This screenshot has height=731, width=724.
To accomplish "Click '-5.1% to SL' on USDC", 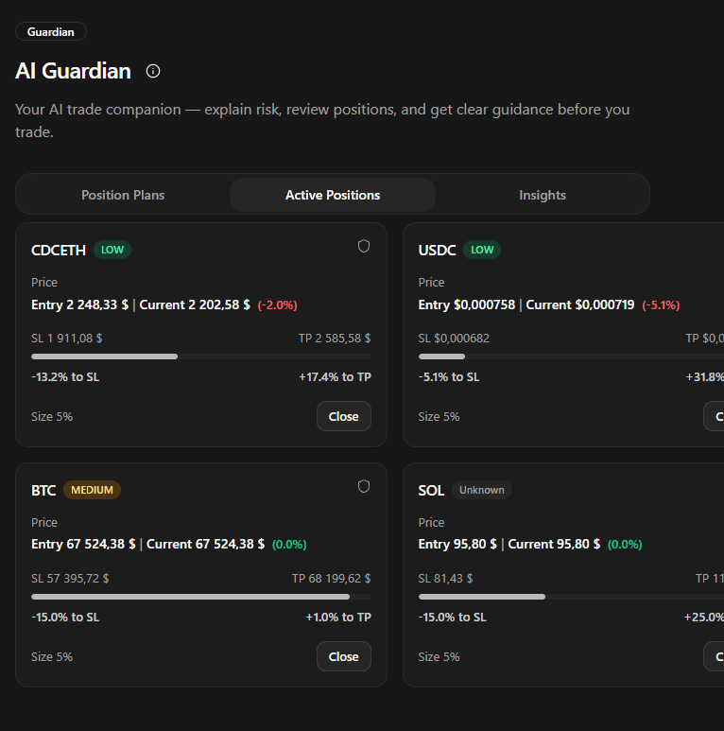I will (x=449, y=377).
